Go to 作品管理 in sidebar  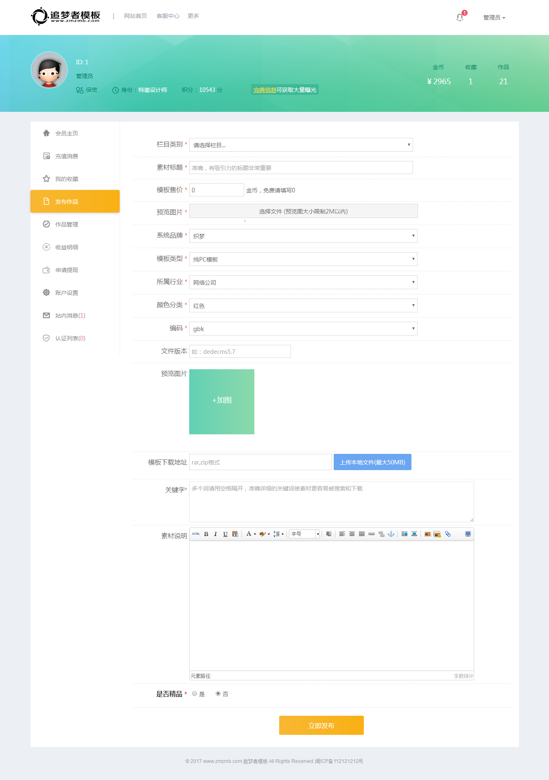point(66,224)
